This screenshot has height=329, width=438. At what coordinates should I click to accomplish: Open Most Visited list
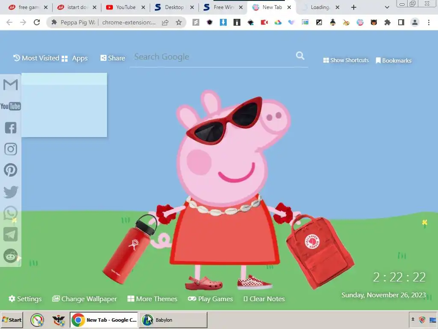tap(36, 58)
